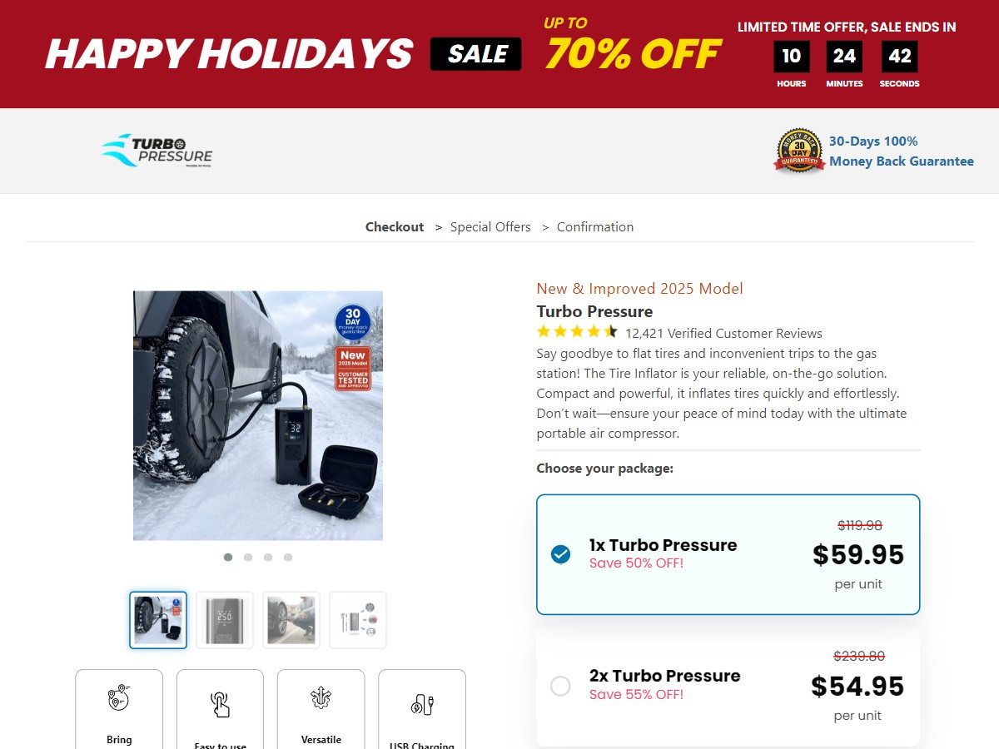Click the blue checkmark on 1x package
Screen dimensions: 999x749
pyautogui.click(x=560, y=553)
